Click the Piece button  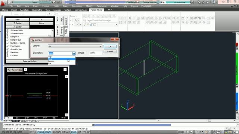coord(41,23)
